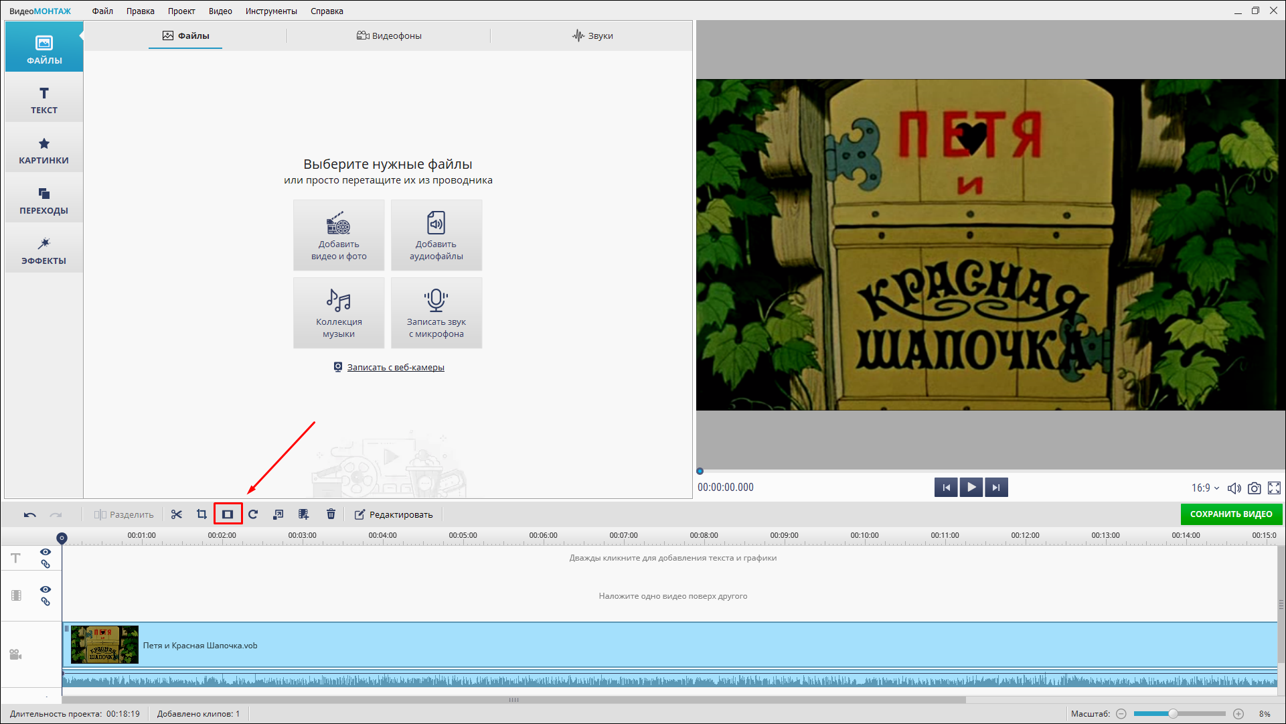Select the scissors trim tool
Viewport: 1286px width, 724px height.
[177, 514]
